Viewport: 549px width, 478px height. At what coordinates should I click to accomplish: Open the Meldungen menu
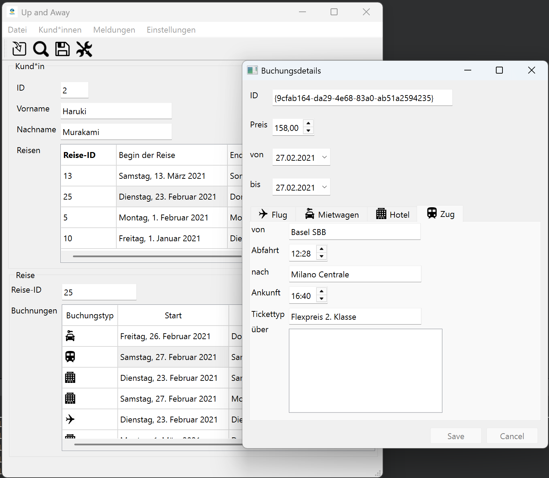[x=114, y=30]
